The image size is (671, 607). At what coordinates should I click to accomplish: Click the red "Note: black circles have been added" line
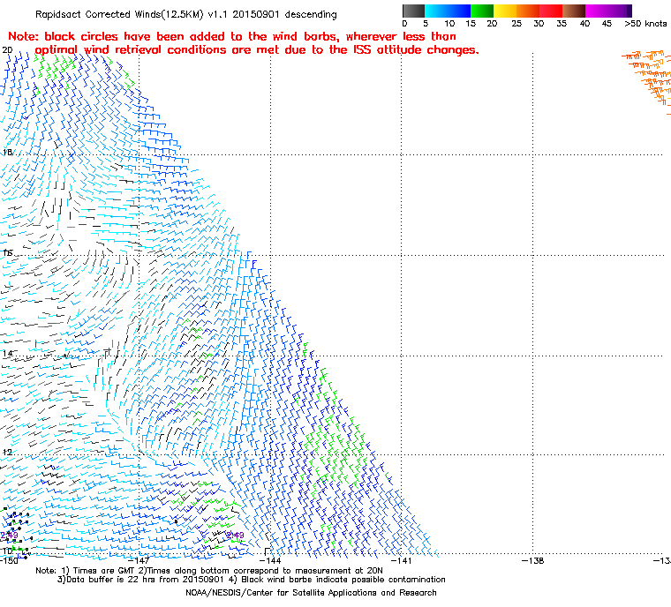(232, 36)
